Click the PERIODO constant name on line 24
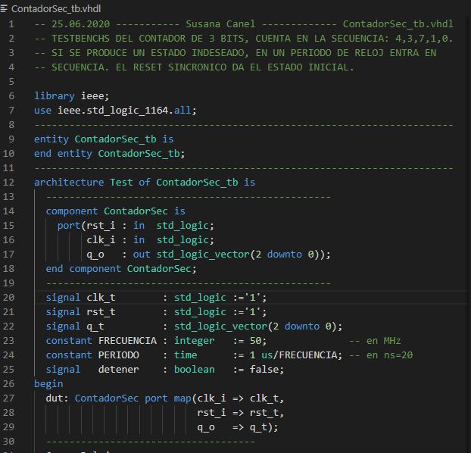The width and height of the screenshot is (471, 453). 118,355
